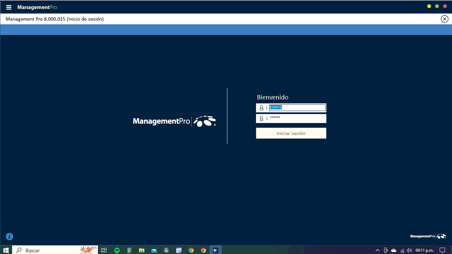This screenshot has width=452, height=254.
Task: Maximize window using the green dot button
Action: [x=437, y=6]
